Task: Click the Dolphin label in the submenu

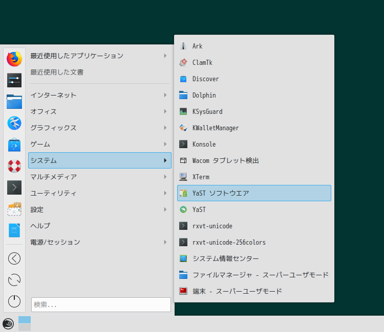Action: click(x=204, y=95)
